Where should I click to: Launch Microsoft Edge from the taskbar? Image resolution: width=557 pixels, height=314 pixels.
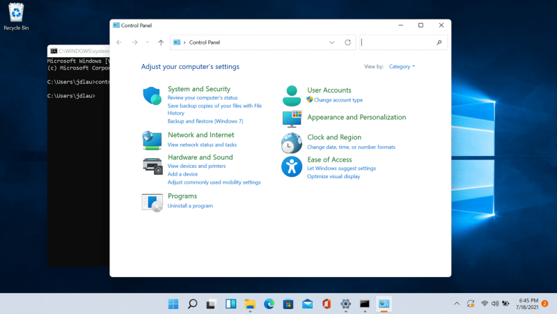coord(269,304)
